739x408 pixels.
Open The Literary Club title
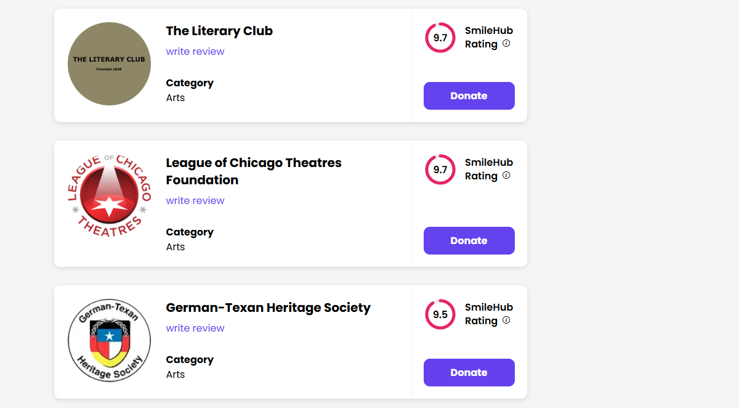pyautogui.click(x=219, y=31)
